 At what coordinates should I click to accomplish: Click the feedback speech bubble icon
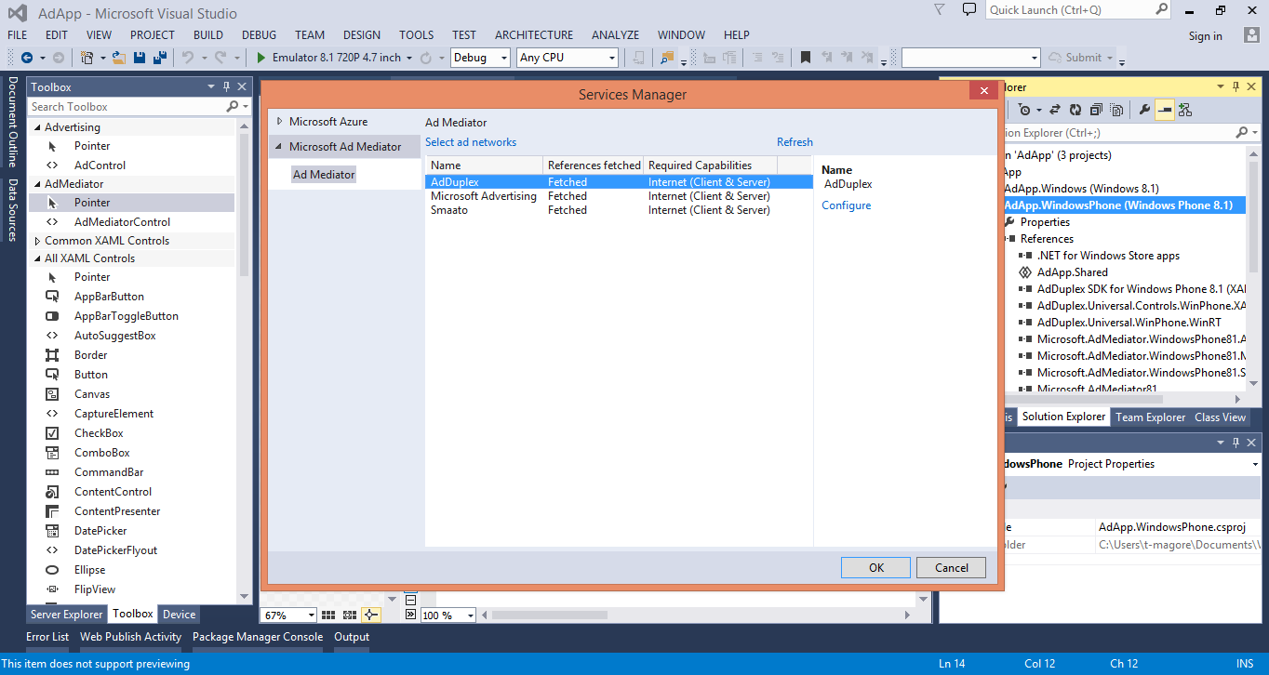(x=969, y=10)
